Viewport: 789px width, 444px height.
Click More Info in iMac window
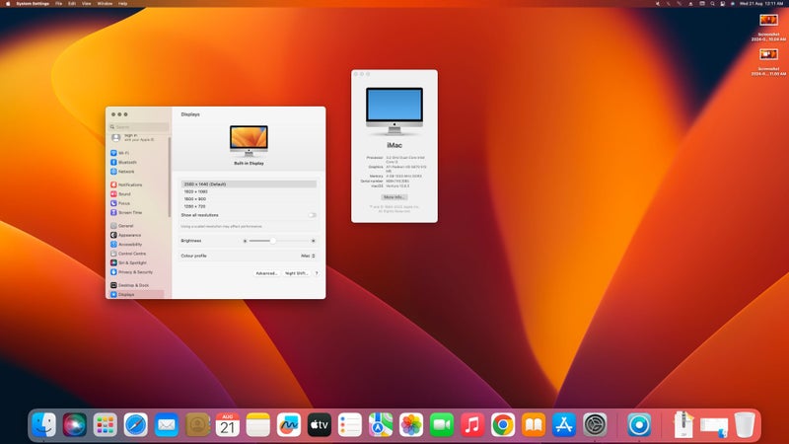coord(394,197)
